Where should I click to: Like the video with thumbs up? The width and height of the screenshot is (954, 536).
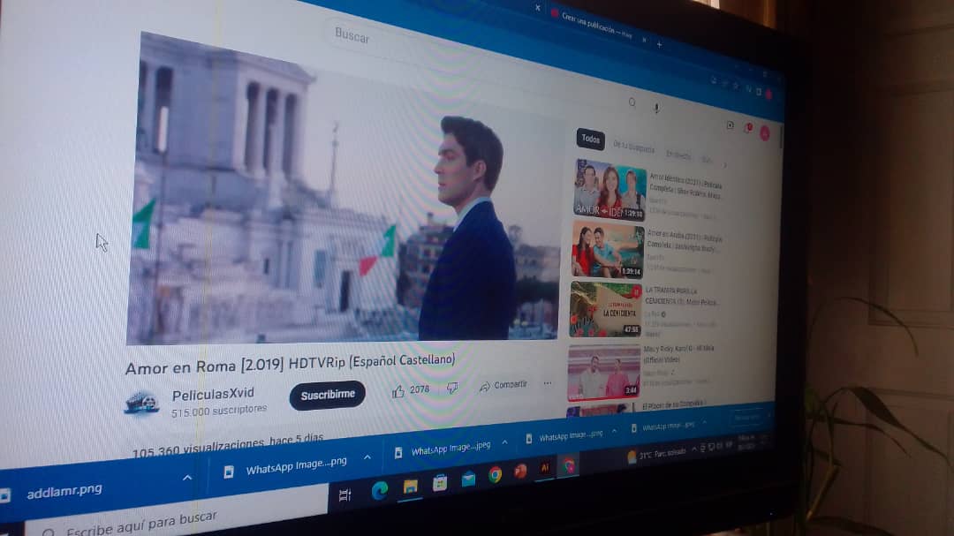398,391
